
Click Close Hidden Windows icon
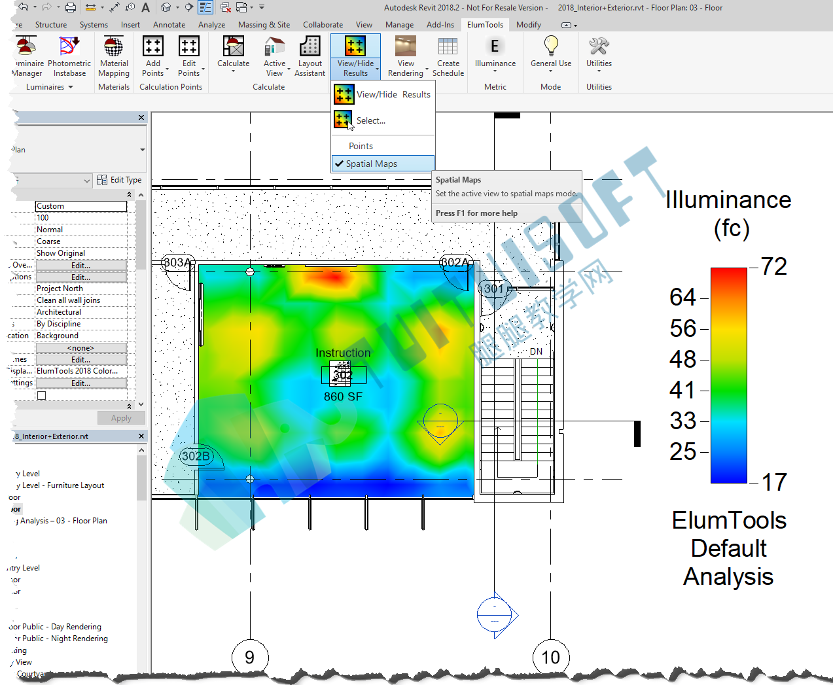(x=225, y=7)
